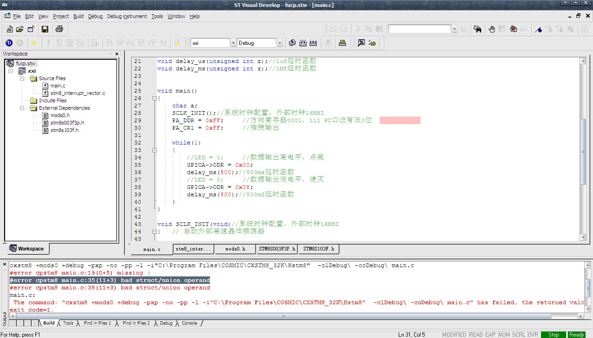Toggle bookmark with blue flag icon
Viewport: 593px width, 338px height.
tap(538, 29)
